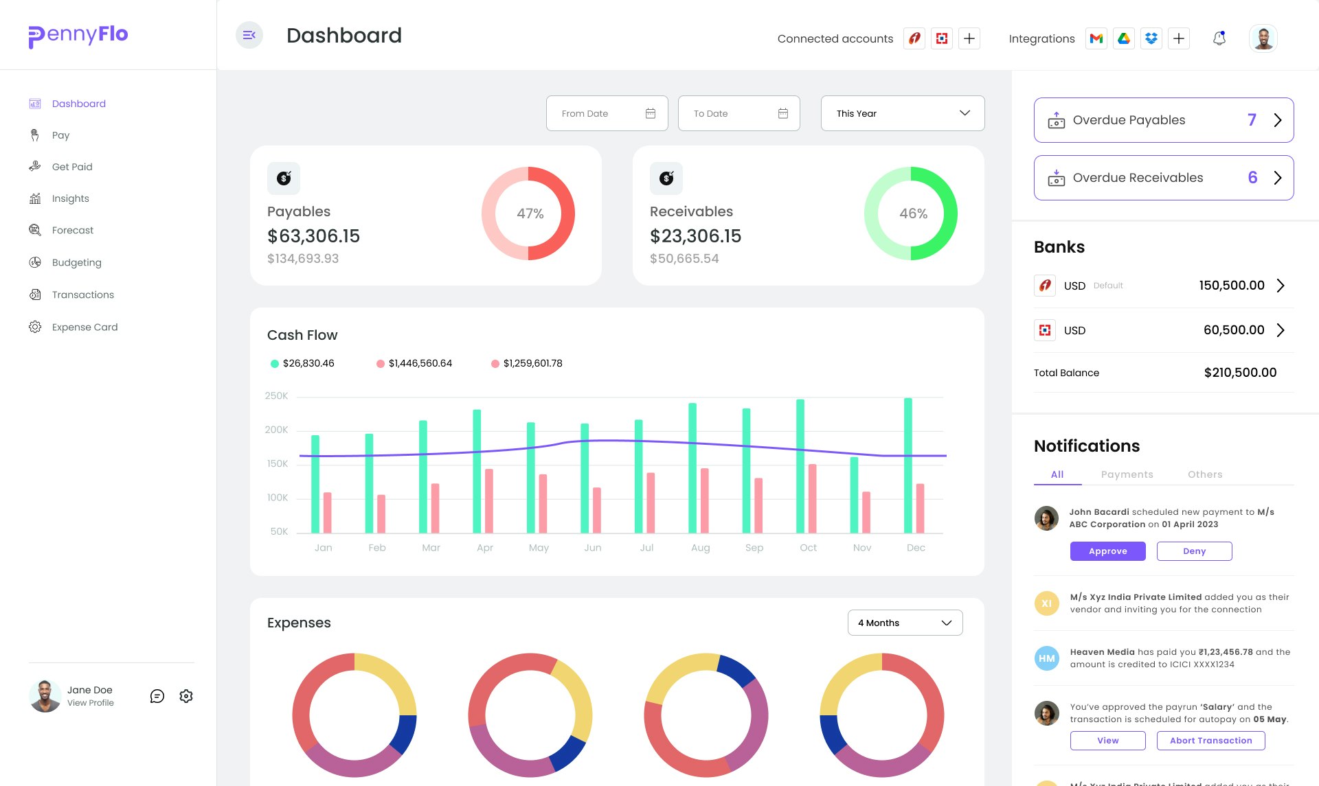Expand the This Year period dropdown

click(x=902, y=113)
